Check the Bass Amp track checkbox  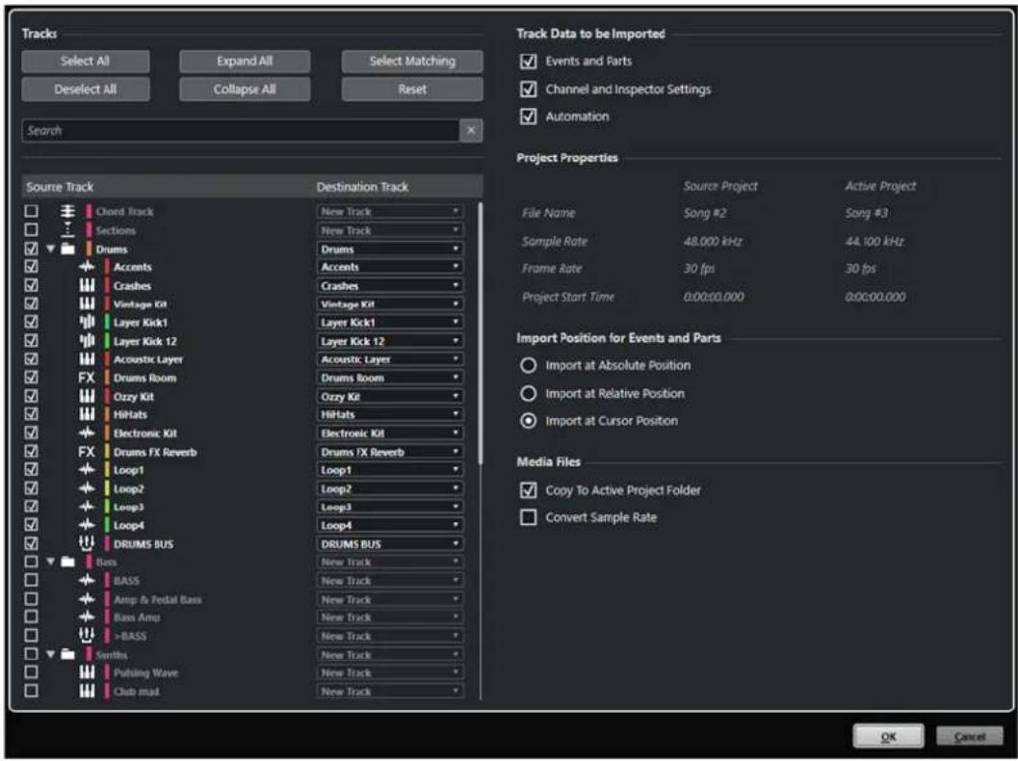tap(31, 617)
